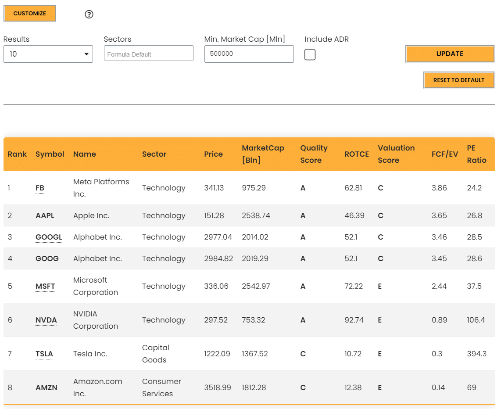Open the help question mark icon
Viewport: 501px width, 409px height.
(89, 14)
